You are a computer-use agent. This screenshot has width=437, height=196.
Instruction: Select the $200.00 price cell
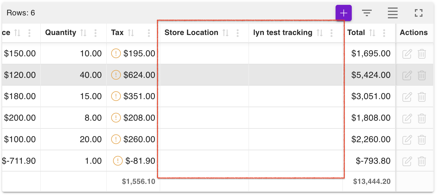click(21, 118)
